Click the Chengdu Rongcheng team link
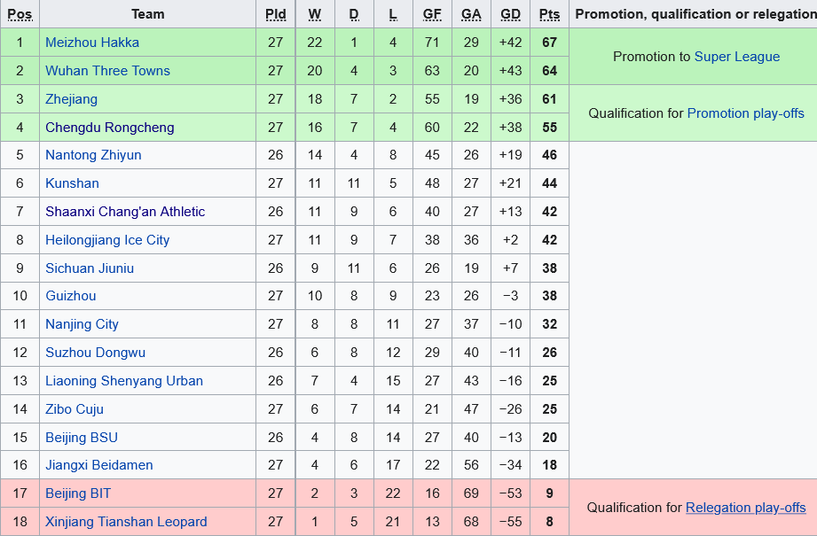Image resolution: width=817 pixels, height=536 pixels. (x=110, y=128)
